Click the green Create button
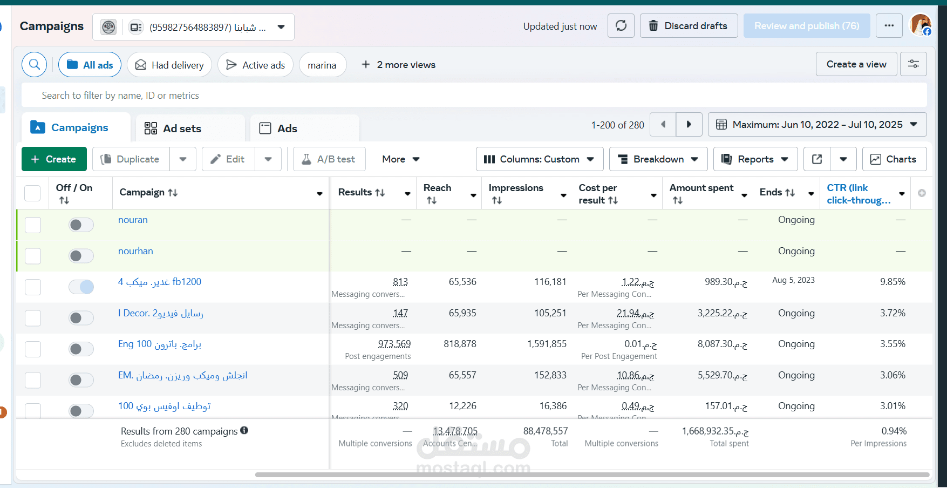The width and height of the screenshot is (947, 488). (54, 159)
